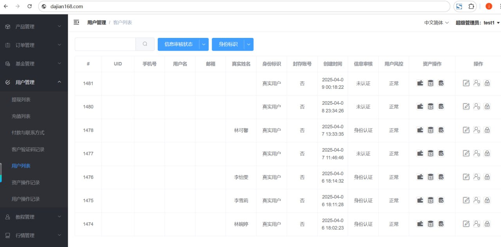Click the coin stack dollar icon in row 1480

tap(431, 106)
